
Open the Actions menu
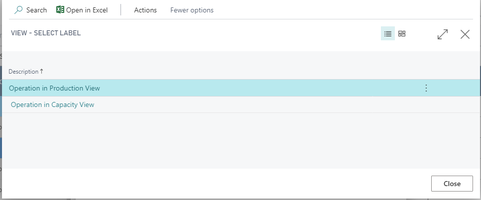tap(145, 10)
